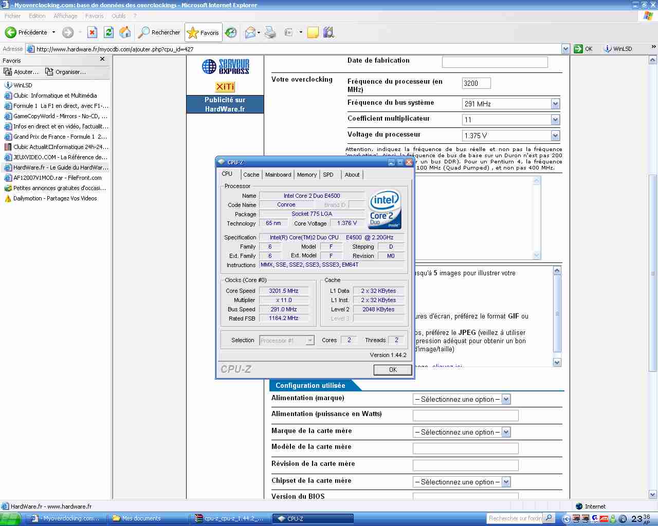Click the Edit document toolbar icon
Image resolution: width=658 pixels, height=526 pixels.
pos(288,32)
